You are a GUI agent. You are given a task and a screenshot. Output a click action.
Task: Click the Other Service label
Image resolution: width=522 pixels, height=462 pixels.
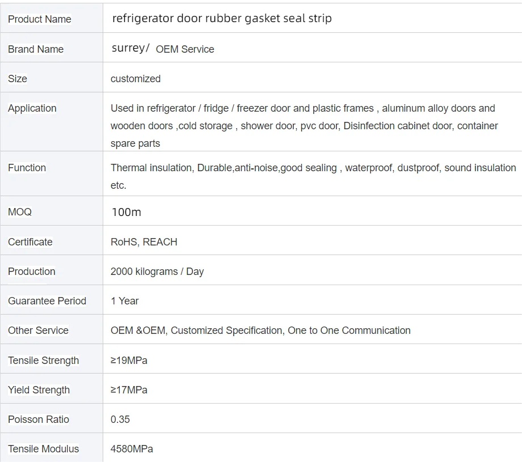coord(38,330)
